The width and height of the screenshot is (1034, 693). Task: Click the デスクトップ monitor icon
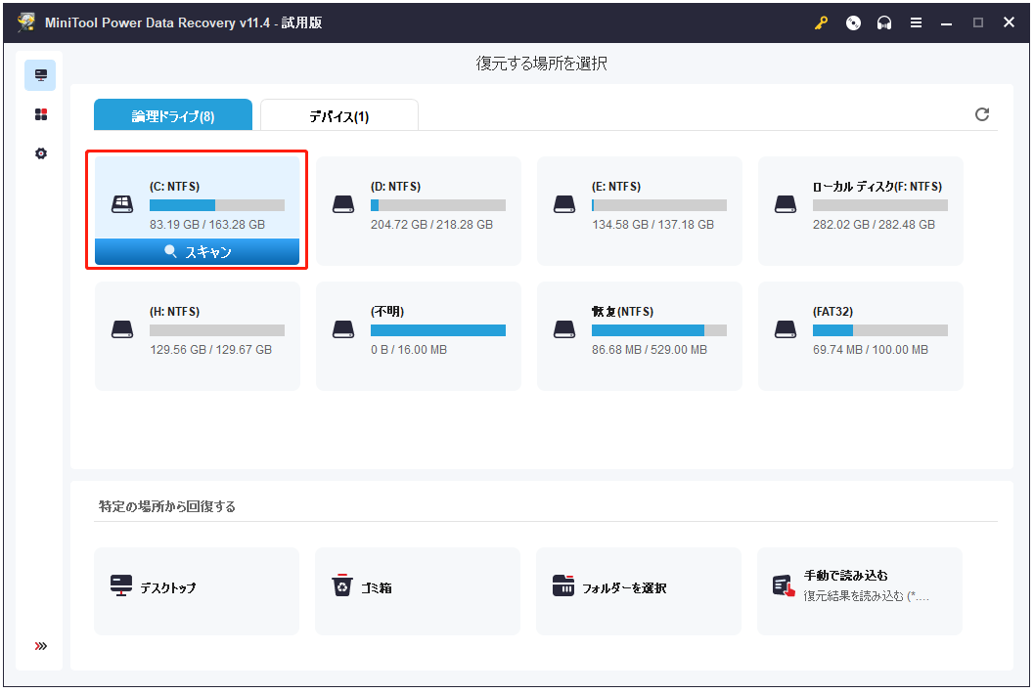click(x=121, y=585)
